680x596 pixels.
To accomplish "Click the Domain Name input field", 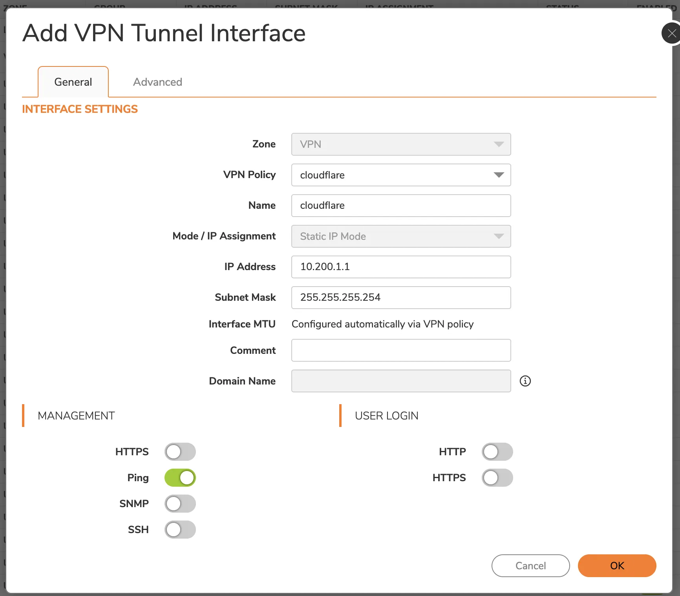I will coord(400,381).
